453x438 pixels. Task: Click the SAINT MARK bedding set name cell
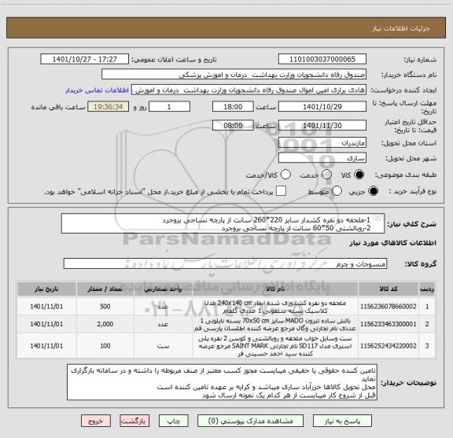coord(275,346)
